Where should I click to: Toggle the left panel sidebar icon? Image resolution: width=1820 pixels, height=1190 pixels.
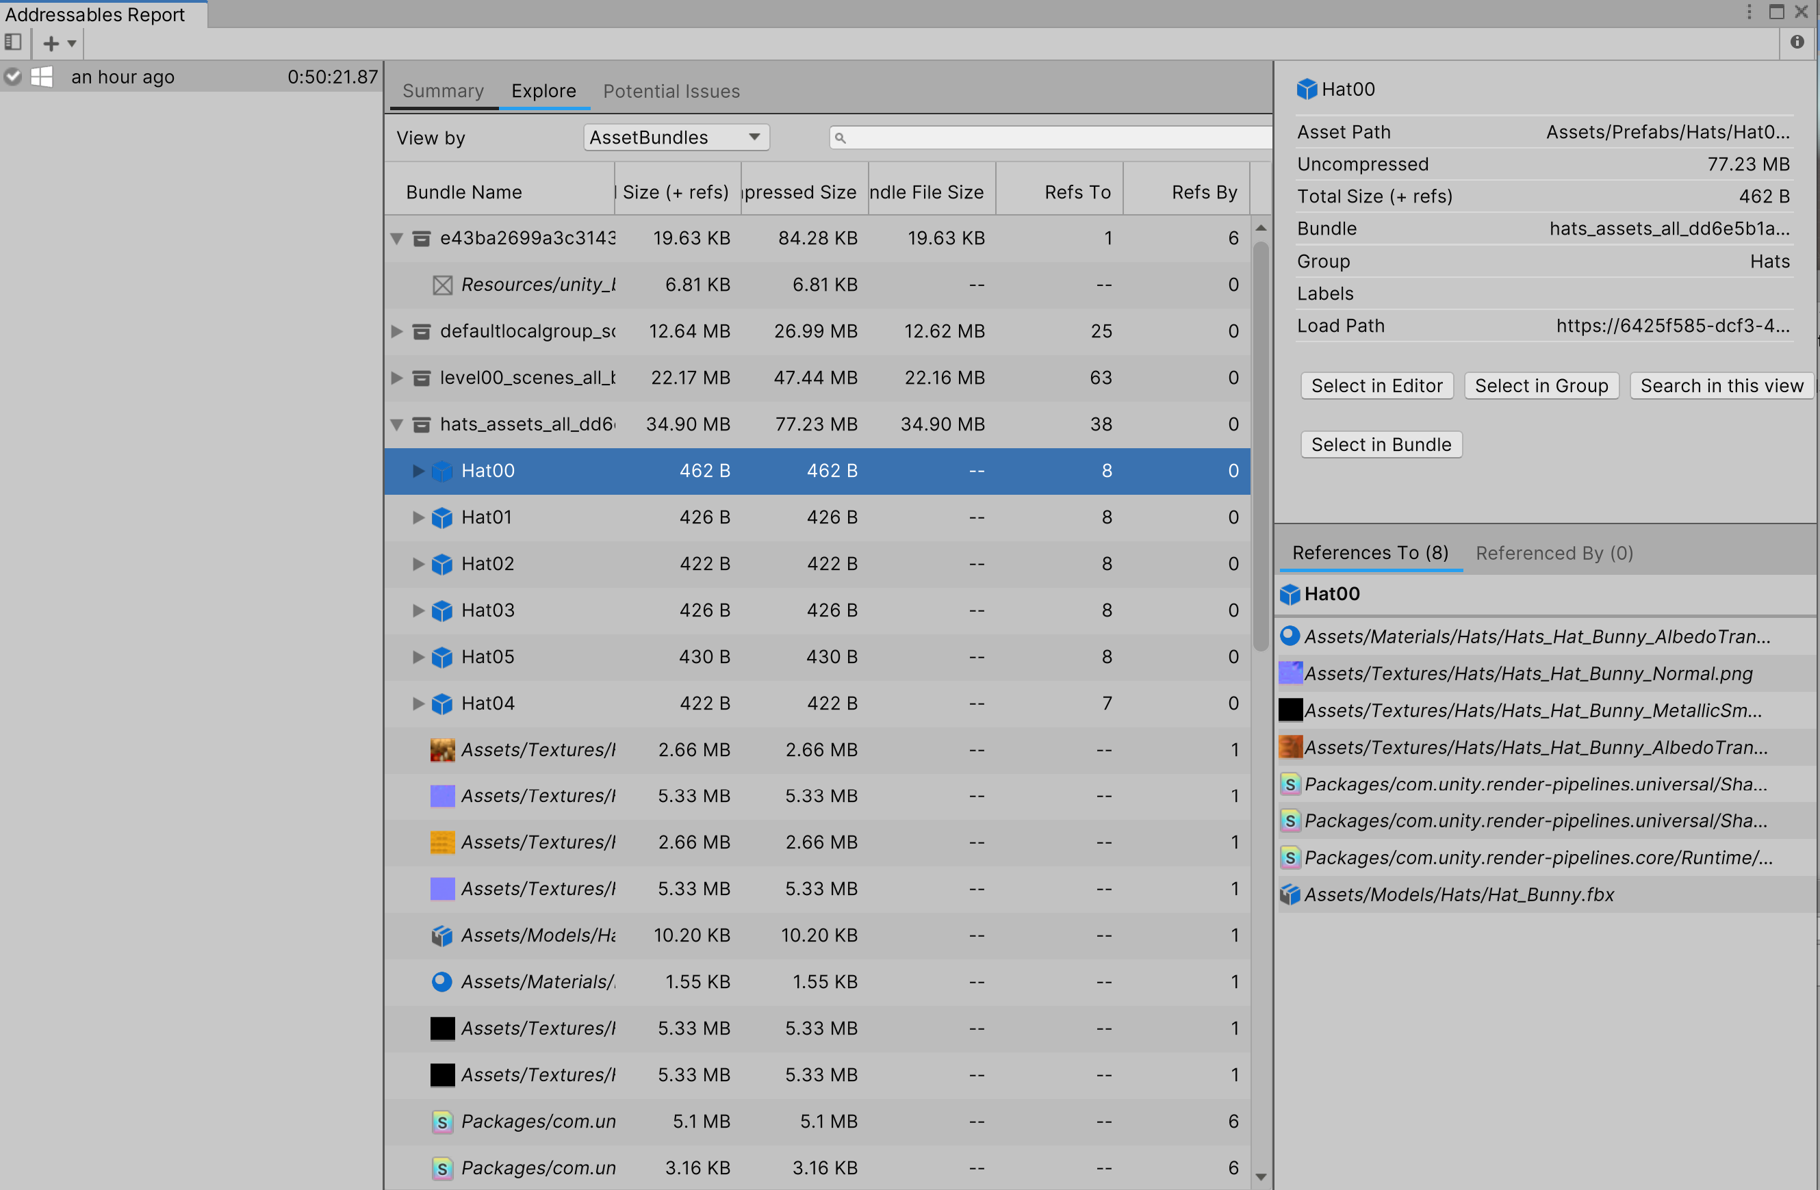tap(13, 43)
